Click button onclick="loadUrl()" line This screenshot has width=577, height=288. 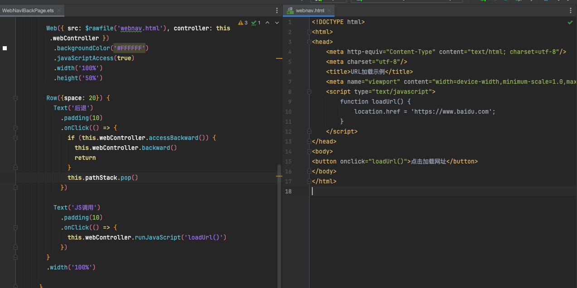point(395,161)
